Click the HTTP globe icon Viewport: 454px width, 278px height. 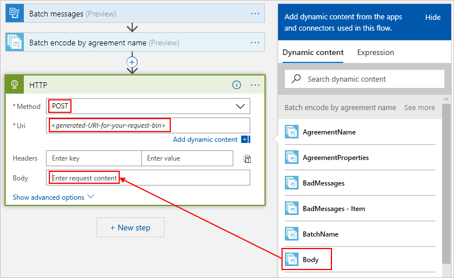[14, 85]
